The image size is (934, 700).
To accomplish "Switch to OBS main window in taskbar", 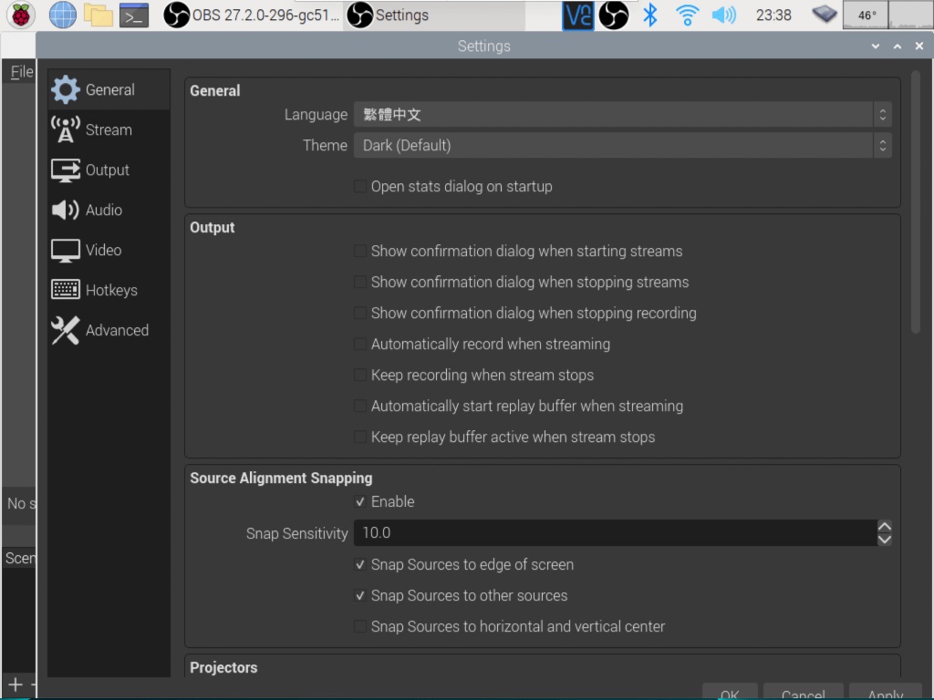I will click(x=254, y=15).
